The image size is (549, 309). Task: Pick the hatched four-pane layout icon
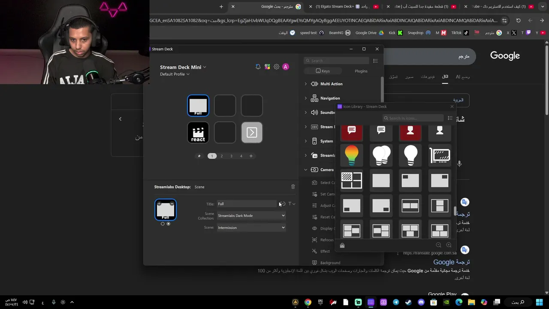(x=352, y=181)
